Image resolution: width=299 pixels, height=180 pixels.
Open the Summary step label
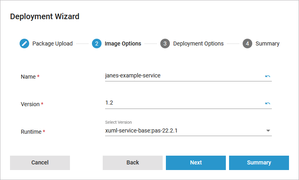267,44
